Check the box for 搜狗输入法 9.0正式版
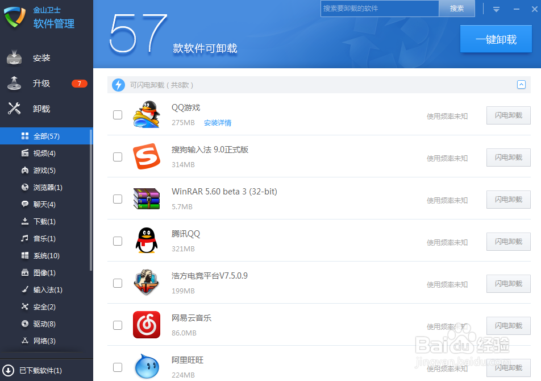 118,157
